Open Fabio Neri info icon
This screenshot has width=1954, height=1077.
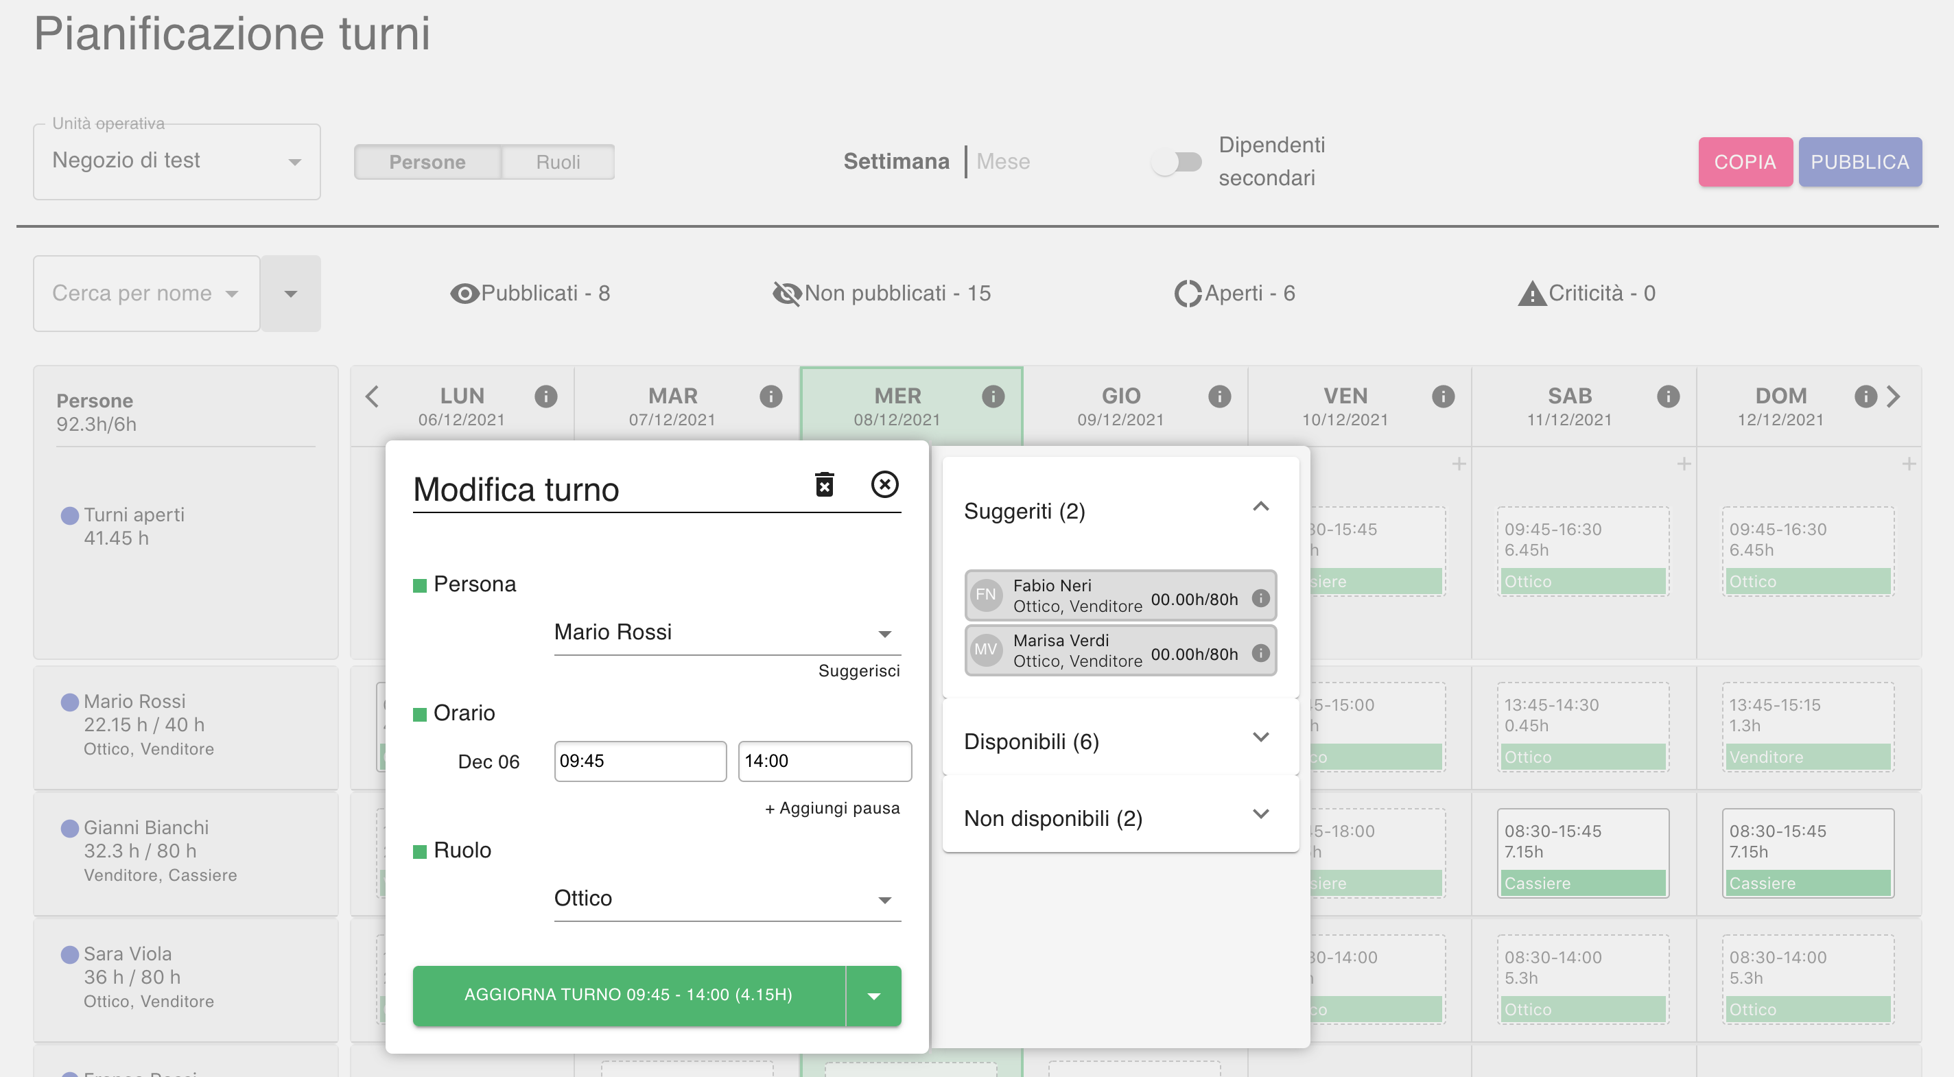point(1260,598)
